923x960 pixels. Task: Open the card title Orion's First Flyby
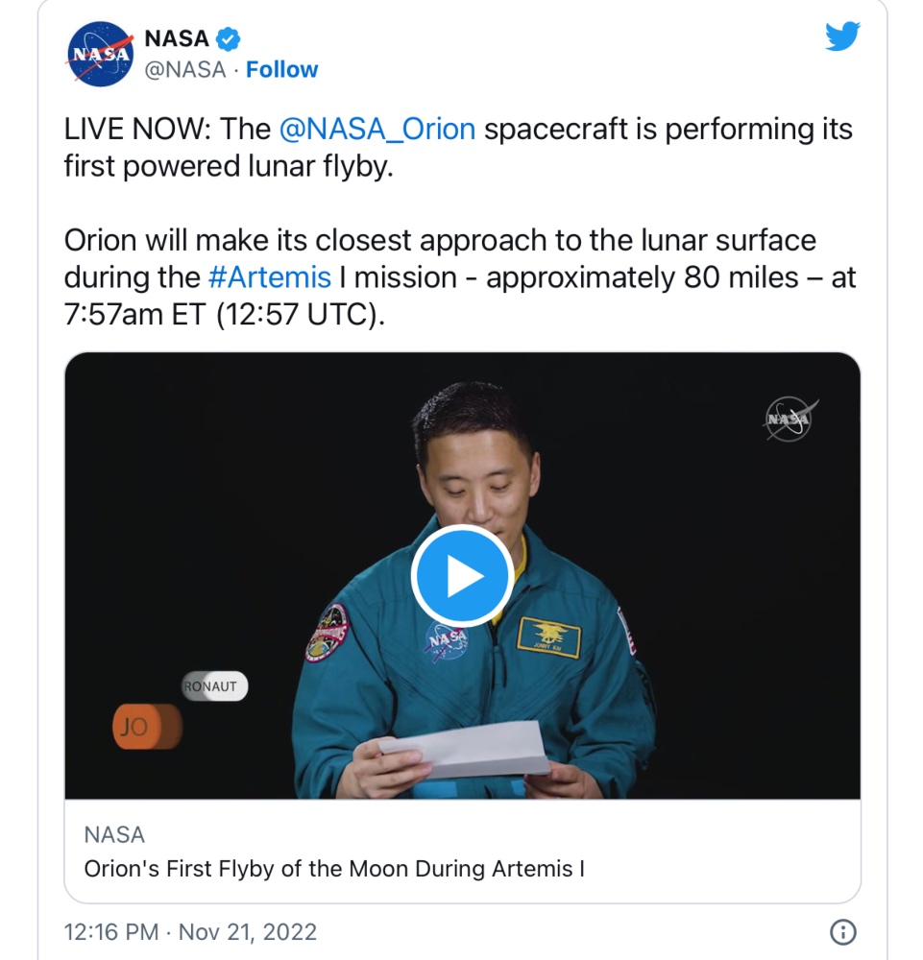tap(334, 868)
